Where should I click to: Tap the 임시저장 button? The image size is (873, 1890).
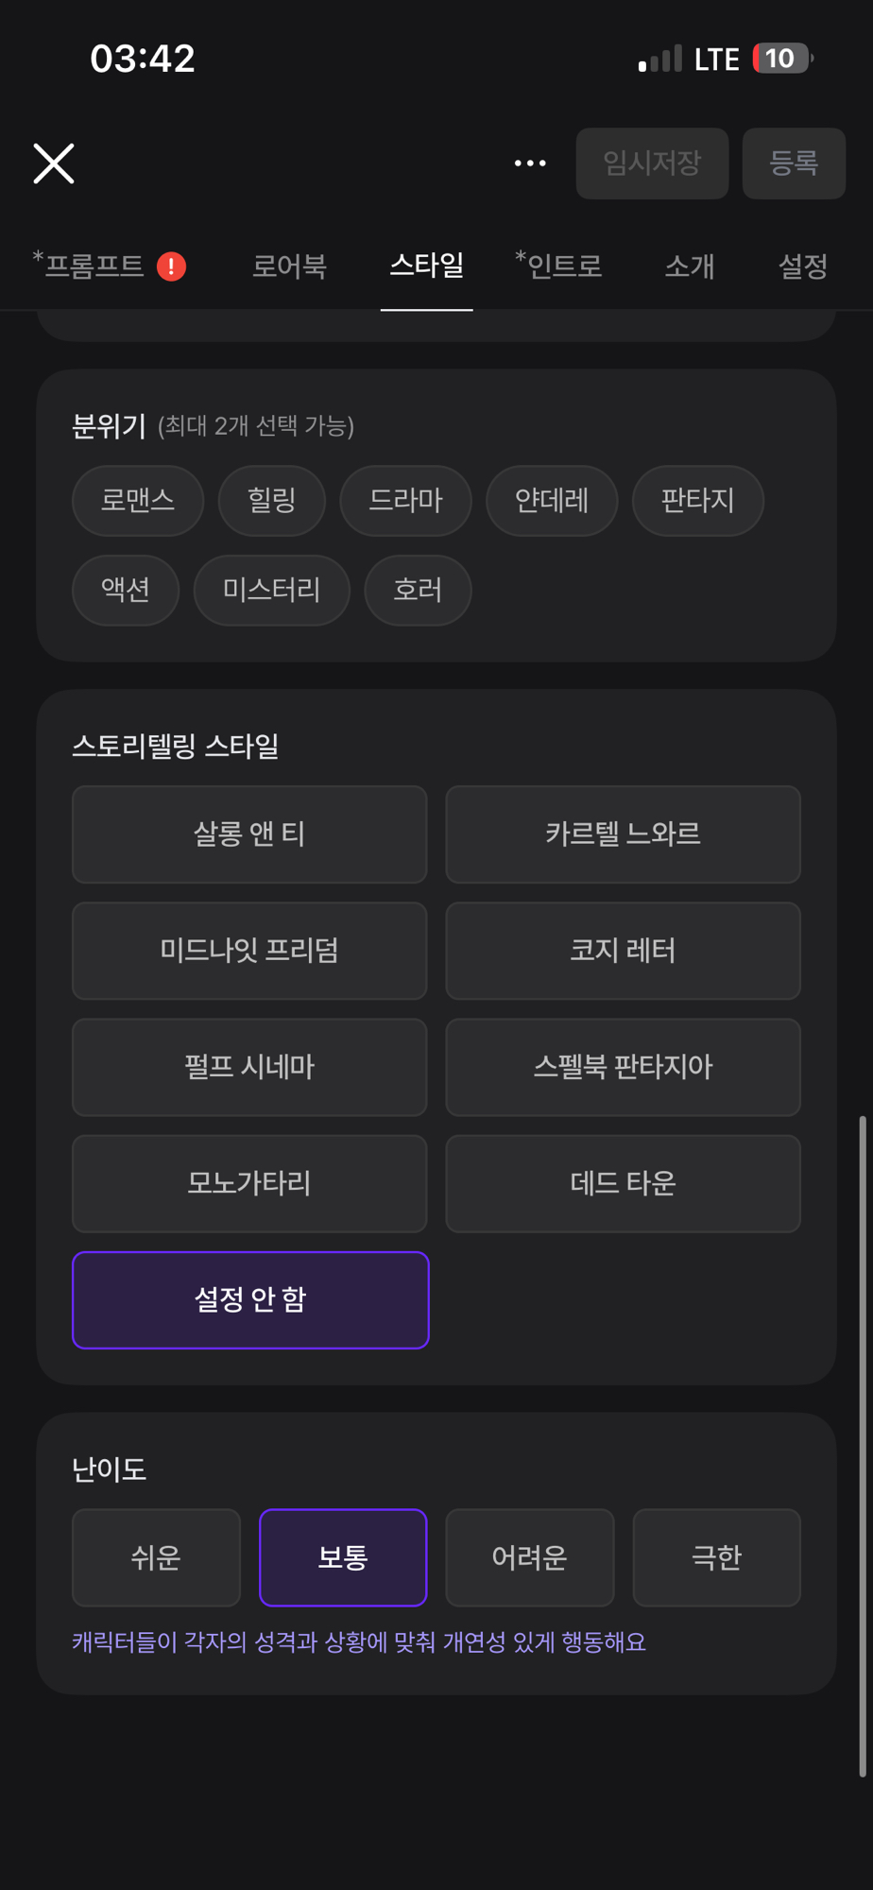pos(652,163)
